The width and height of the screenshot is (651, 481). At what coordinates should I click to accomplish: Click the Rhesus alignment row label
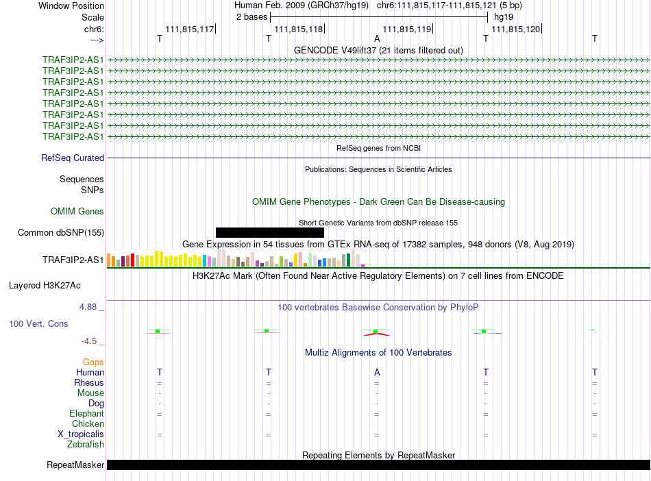[x=89, y=382]
